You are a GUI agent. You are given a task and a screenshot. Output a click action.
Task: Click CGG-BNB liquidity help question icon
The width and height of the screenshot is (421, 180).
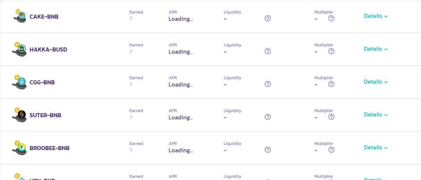click(268, 84)
